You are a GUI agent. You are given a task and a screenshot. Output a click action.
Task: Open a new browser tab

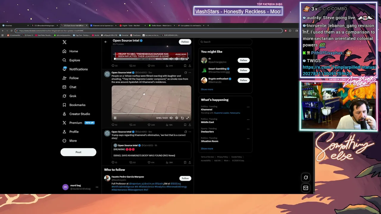pos(208,26)
